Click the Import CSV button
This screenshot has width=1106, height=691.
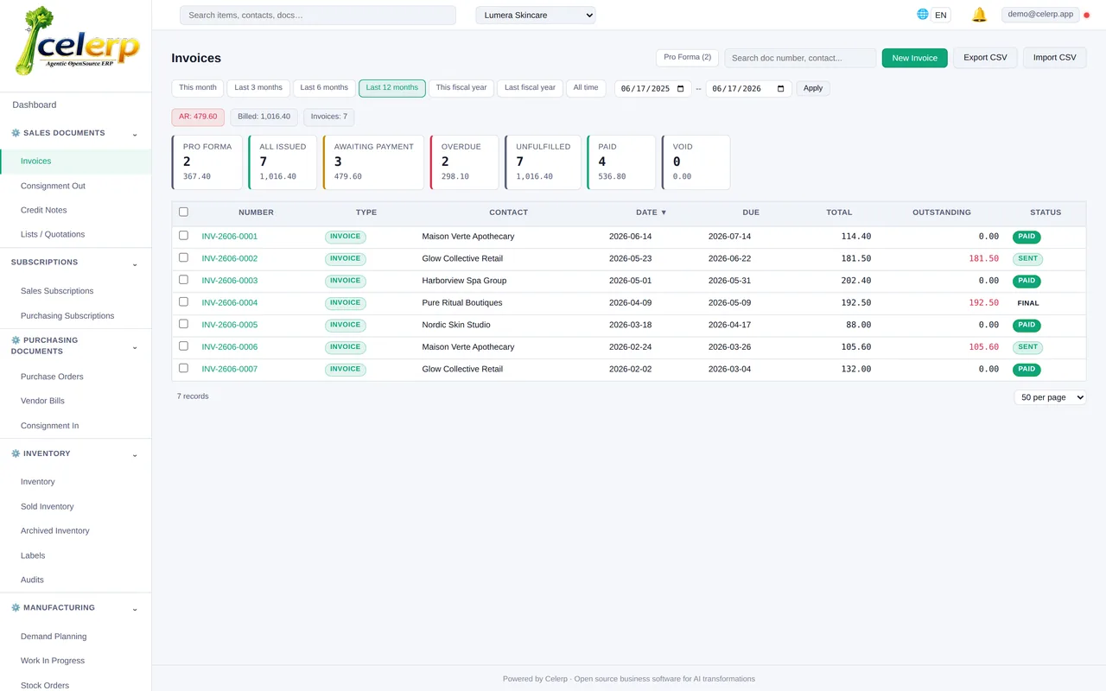[x=1054, y=58]
